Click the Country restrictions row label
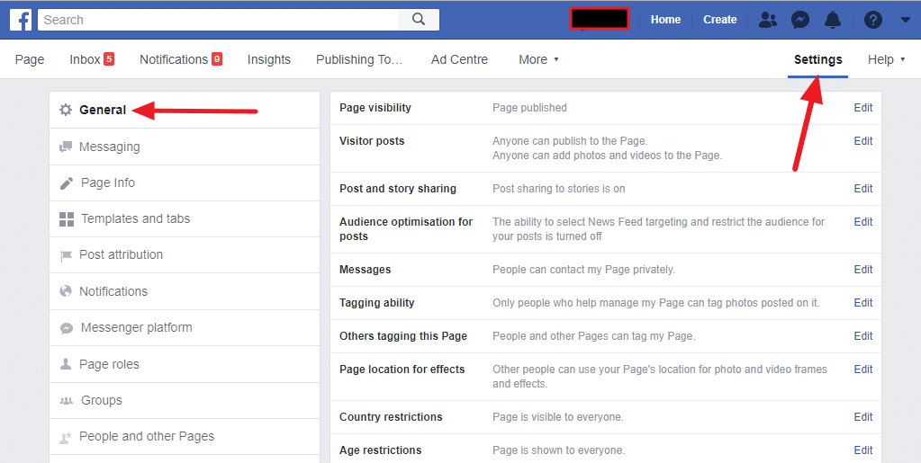921x463 pixels. click(x=392, y=416)
